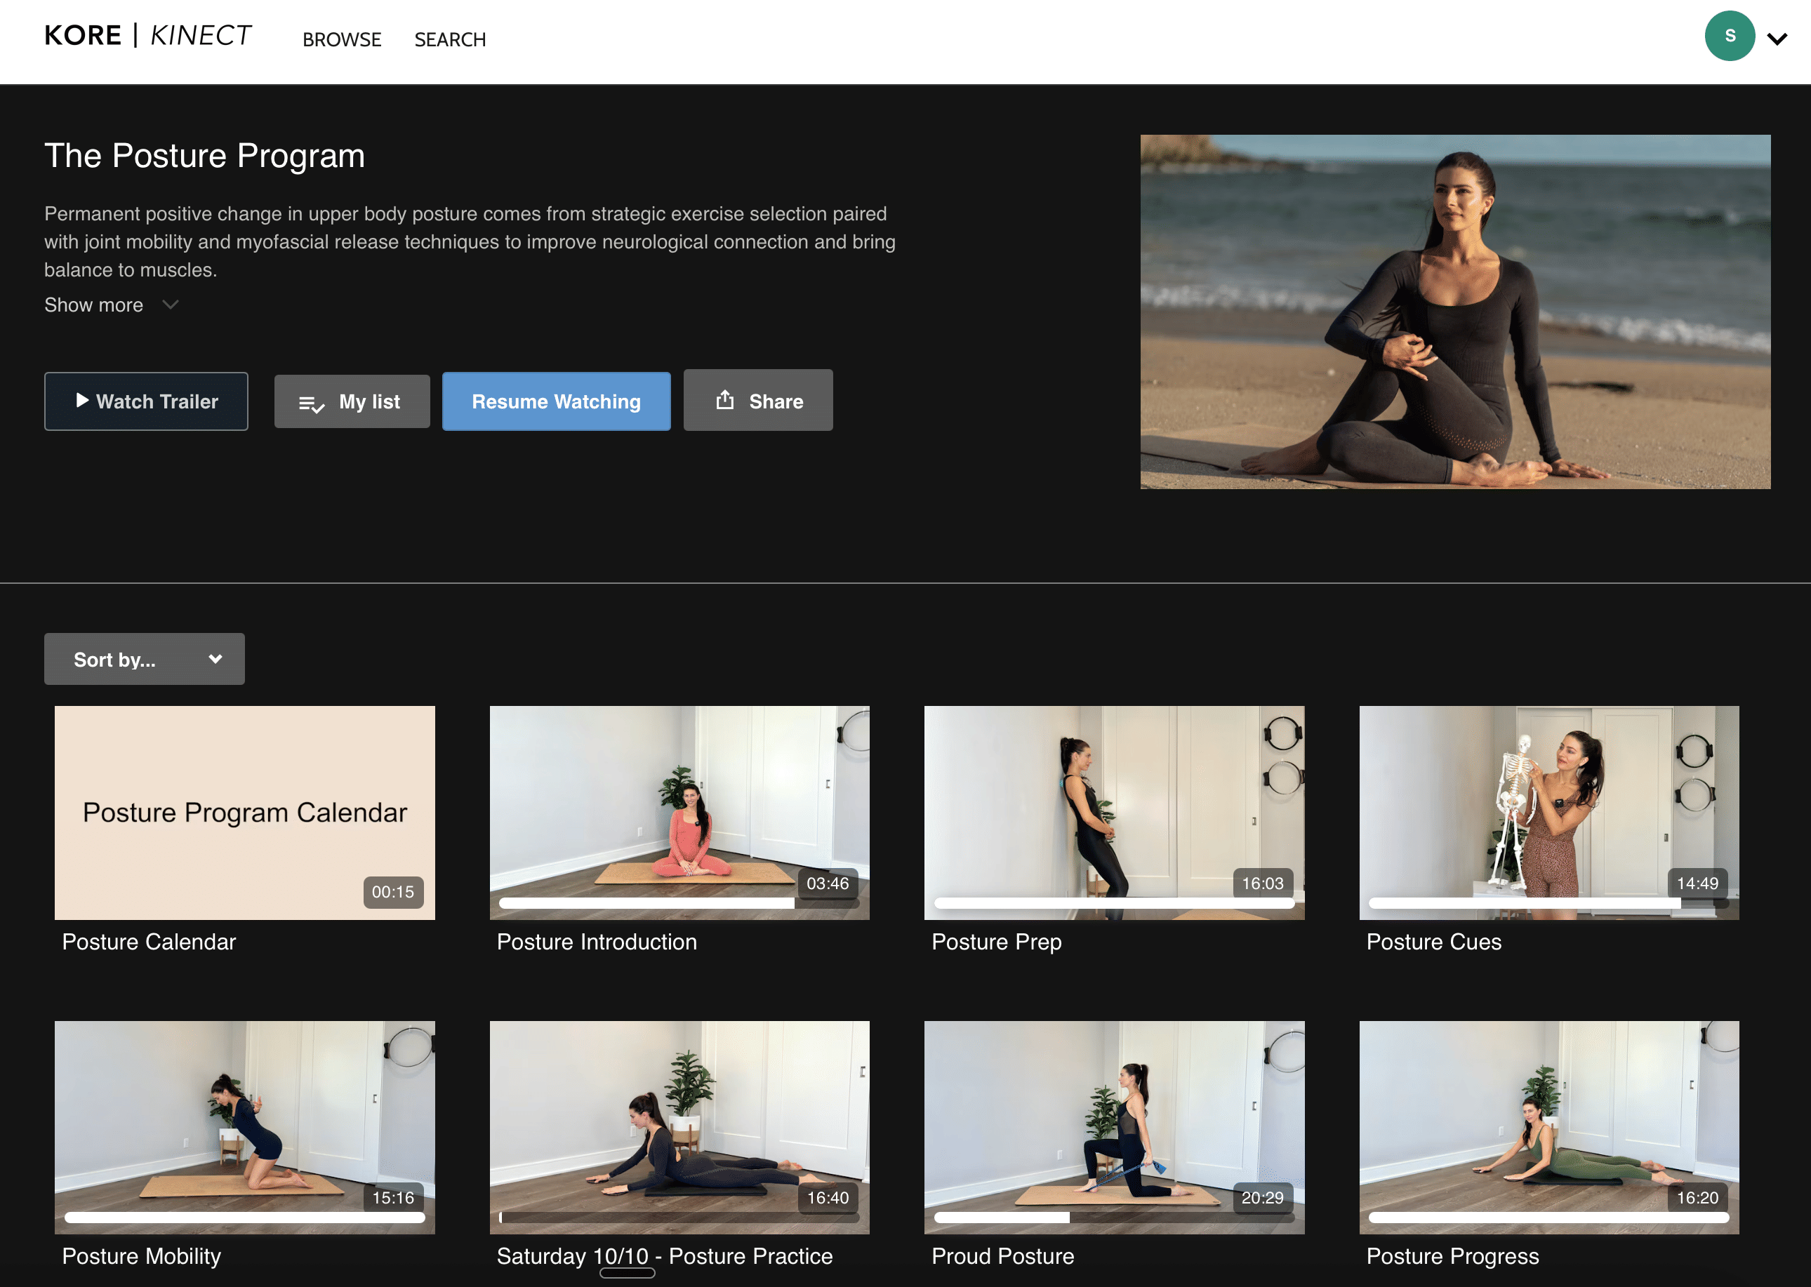Open Saturday 10/10 Posture Practice thumbnail
1811x1287 pixels.
679,1127
